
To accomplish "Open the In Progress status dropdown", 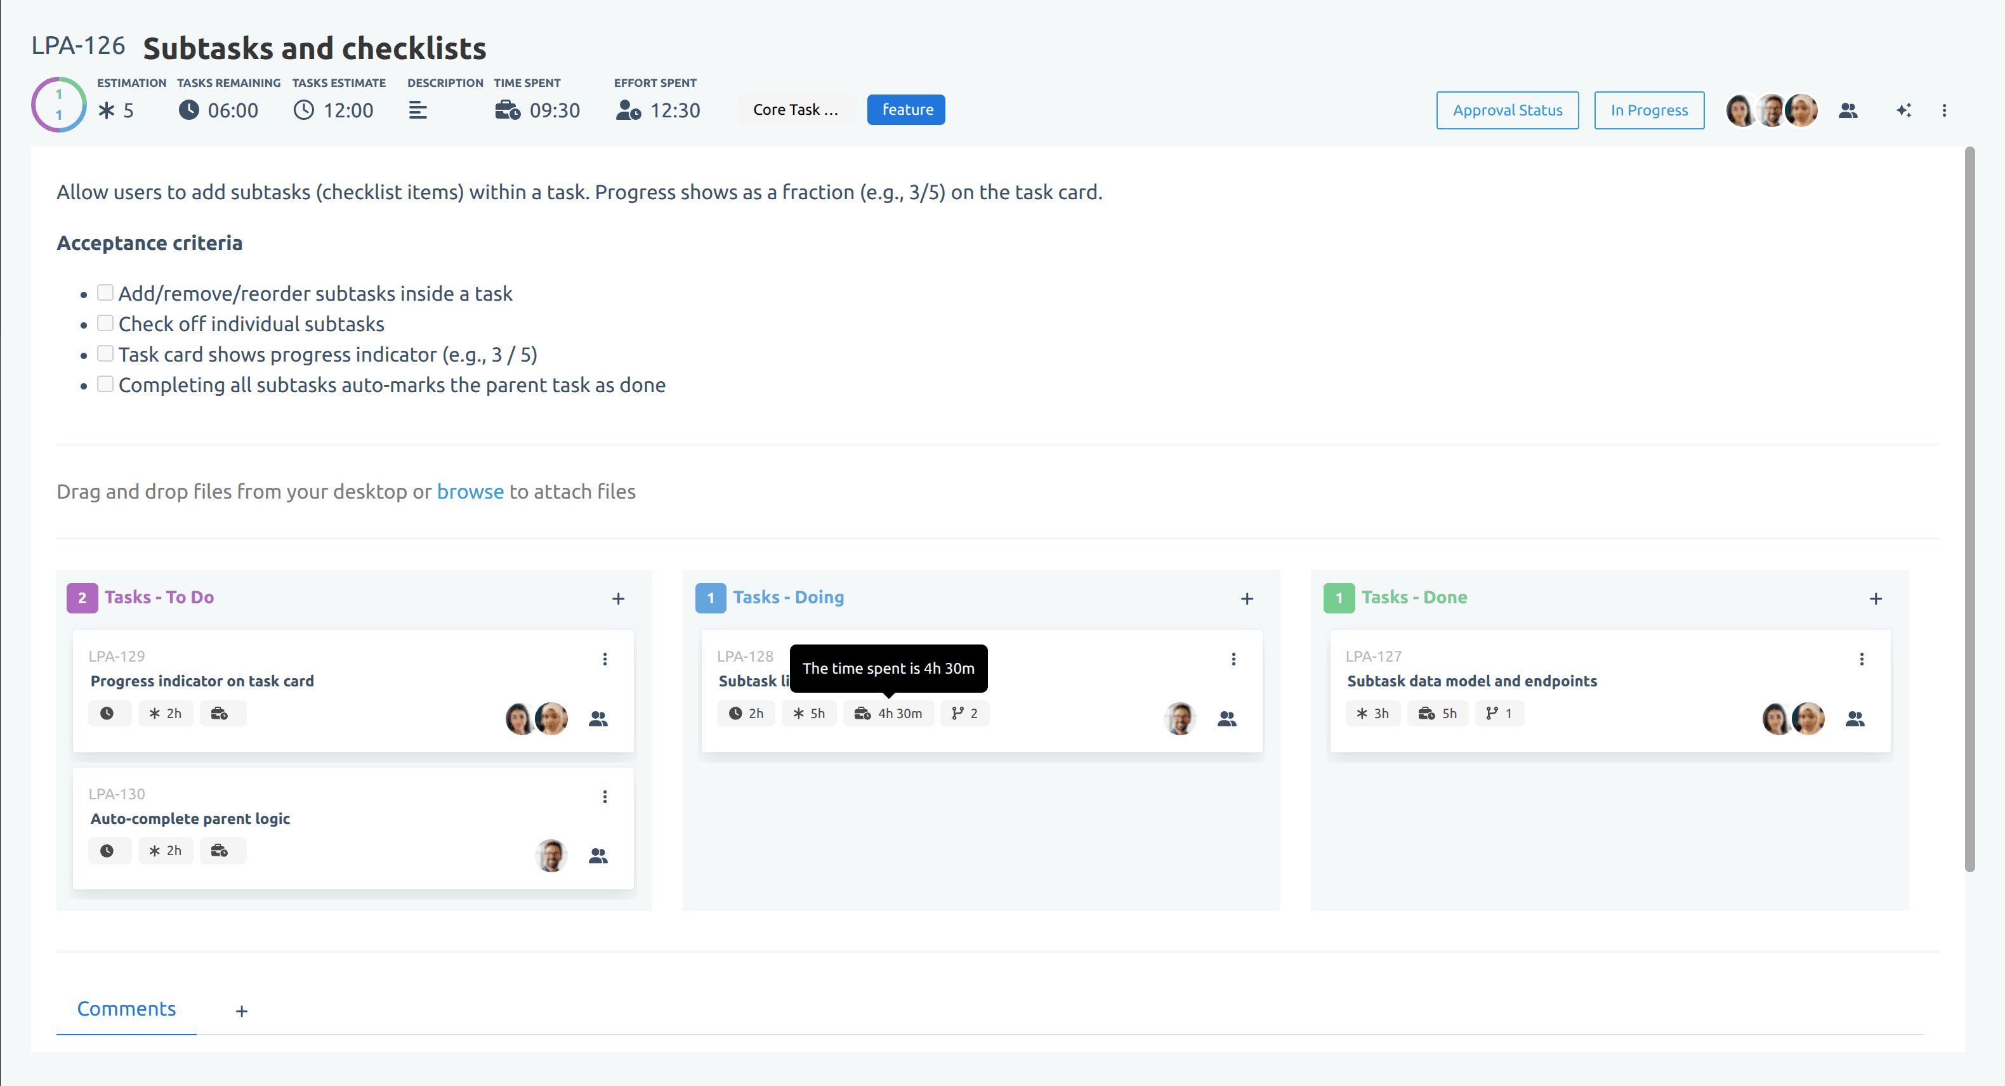I will (1648, 110).
